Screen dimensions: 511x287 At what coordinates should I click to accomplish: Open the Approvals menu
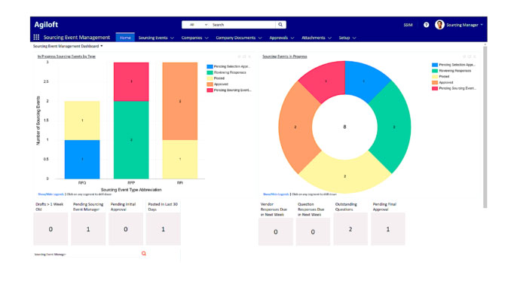tap(282, 38)
